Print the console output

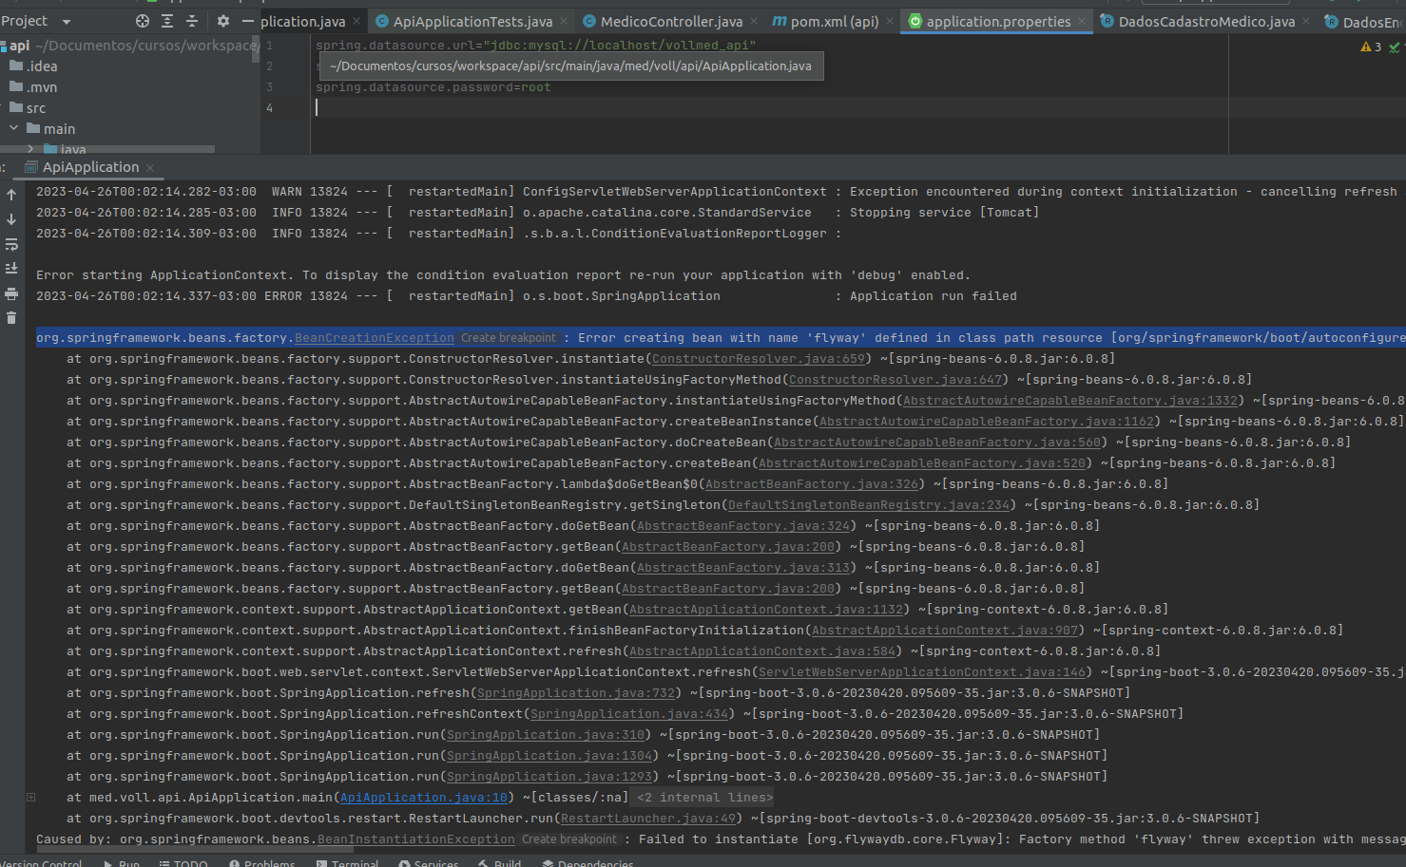[x=11, y=293]
